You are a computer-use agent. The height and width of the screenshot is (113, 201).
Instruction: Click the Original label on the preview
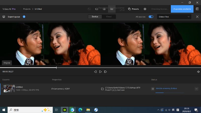[7, 63]
